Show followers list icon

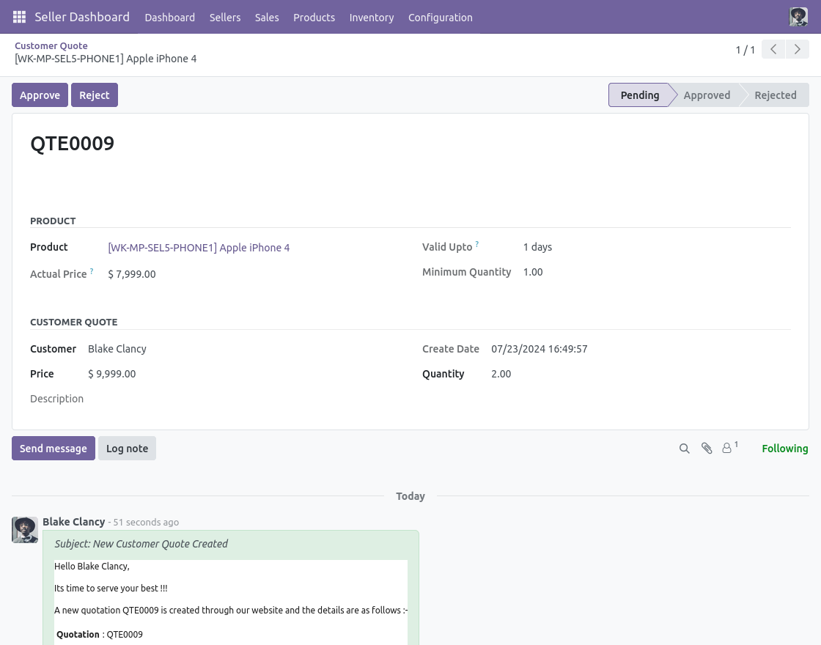729,448
